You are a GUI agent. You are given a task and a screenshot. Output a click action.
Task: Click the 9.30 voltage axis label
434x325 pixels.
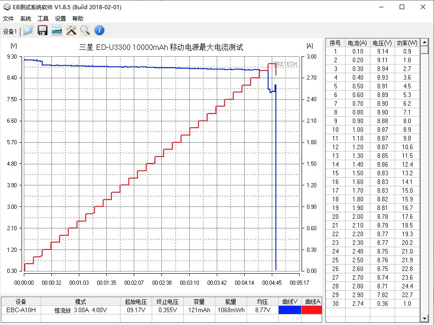pyautogui.click(x=11, y=57)
